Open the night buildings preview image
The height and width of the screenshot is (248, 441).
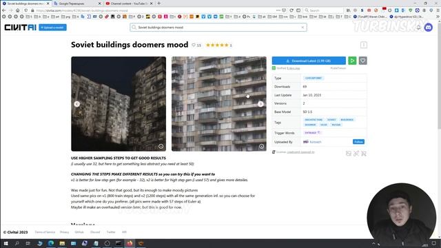click(119, 104)
